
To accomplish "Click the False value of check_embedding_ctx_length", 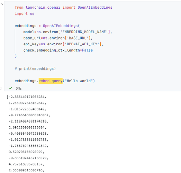I will pyautogui.click(x=87, y=50).
